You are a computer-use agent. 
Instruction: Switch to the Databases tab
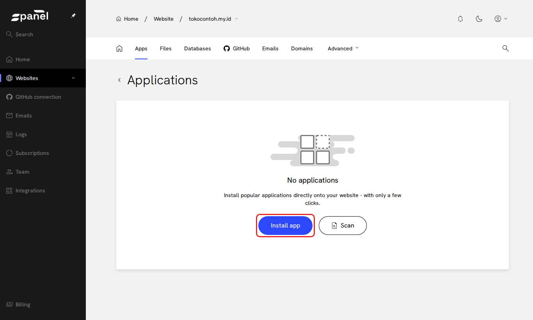pos(197,48)
